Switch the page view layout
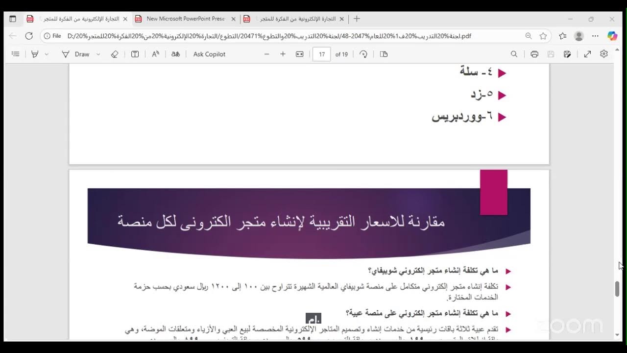627x353 pixels. pyautogui.click(x=384, y=54)
